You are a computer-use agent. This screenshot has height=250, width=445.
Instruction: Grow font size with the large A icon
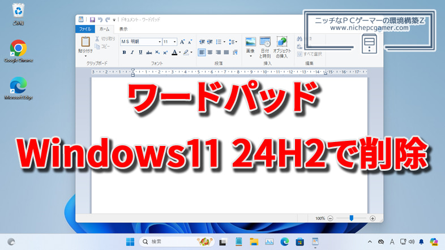182,42
